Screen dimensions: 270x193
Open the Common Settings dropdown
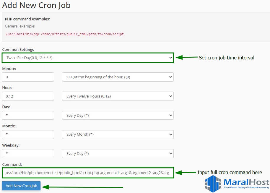pyautogui.click(x=87, y=58)
